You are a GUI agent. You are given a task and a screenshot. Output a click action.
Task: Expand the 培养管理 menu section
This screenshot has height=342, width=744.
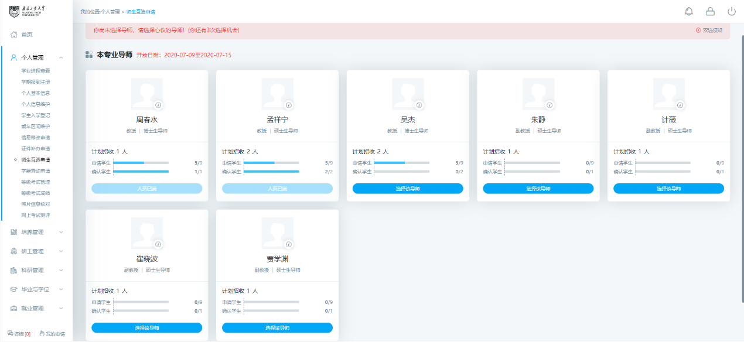pos(61,232)
